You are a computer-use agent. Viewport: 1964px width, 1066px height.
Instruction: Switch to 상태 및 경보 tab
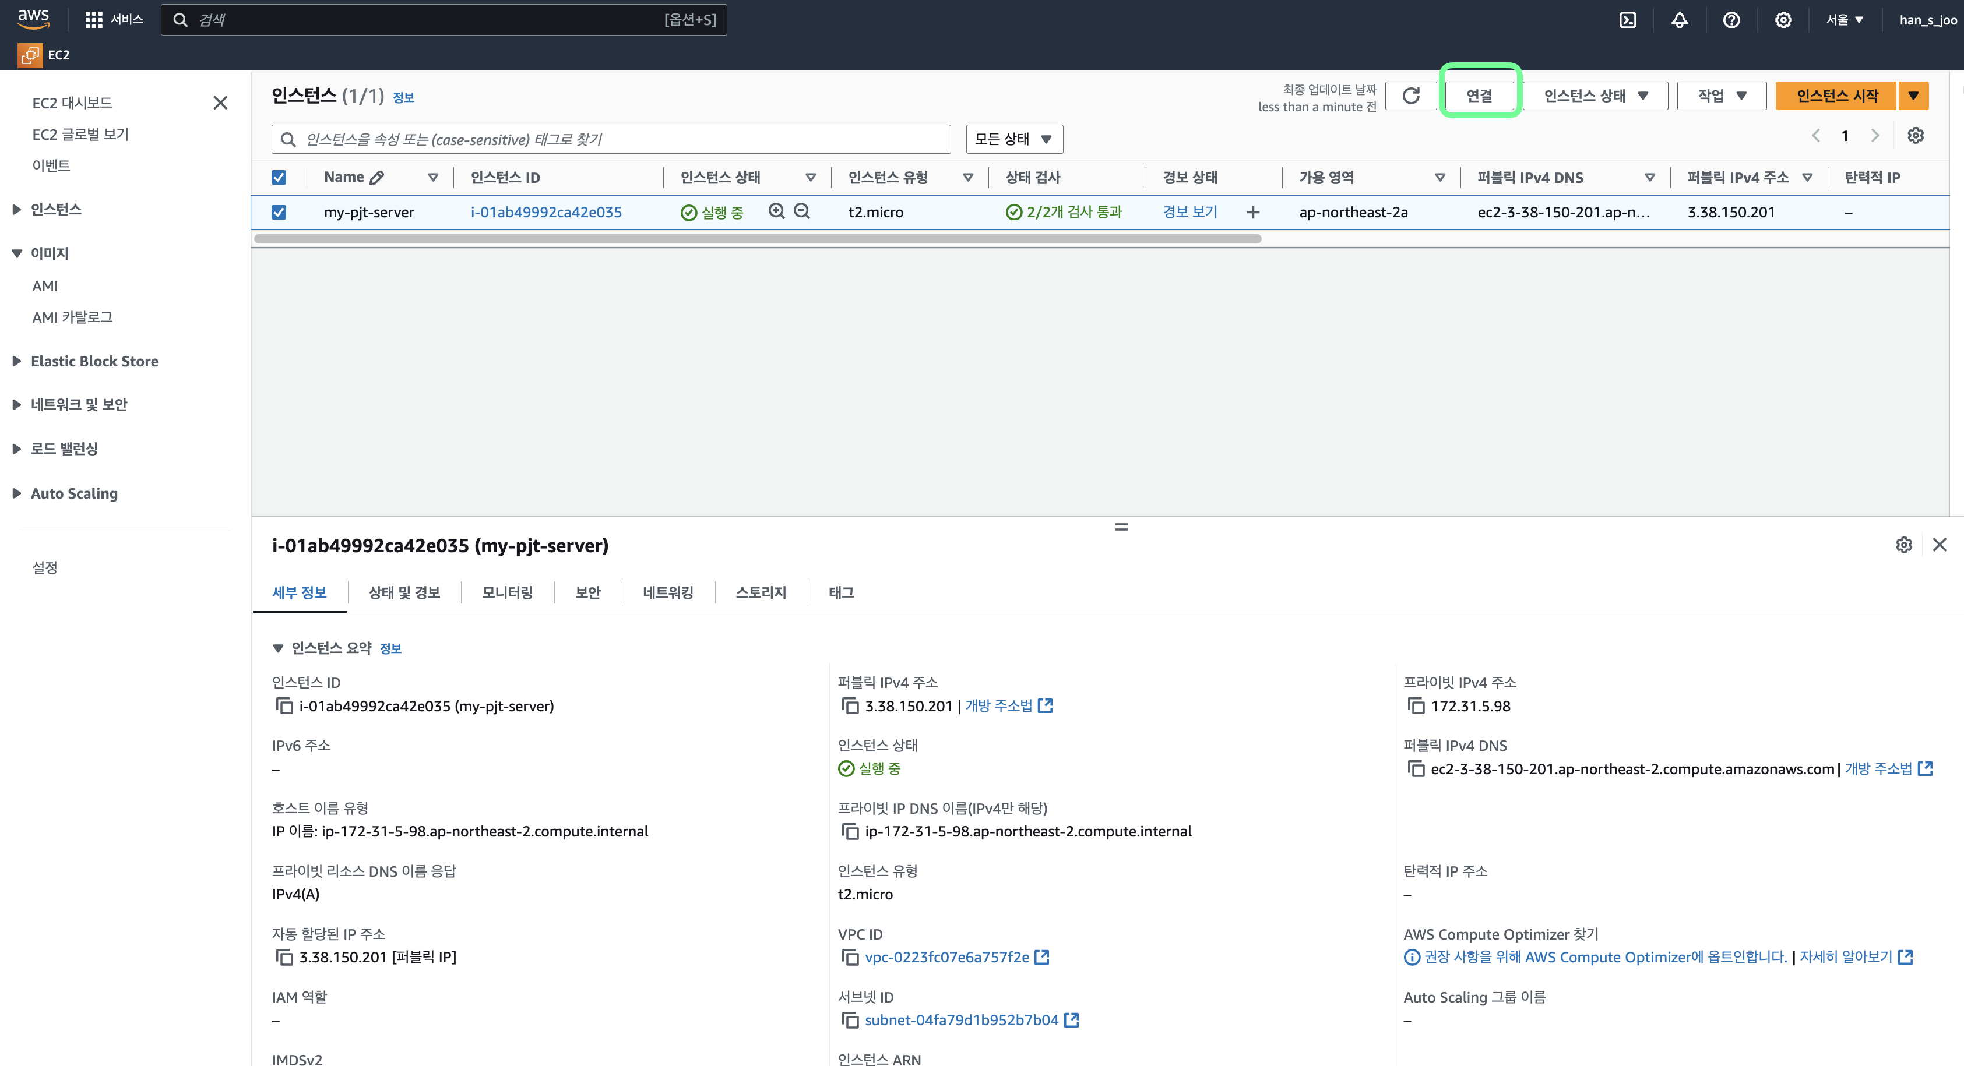click(404, 592)
